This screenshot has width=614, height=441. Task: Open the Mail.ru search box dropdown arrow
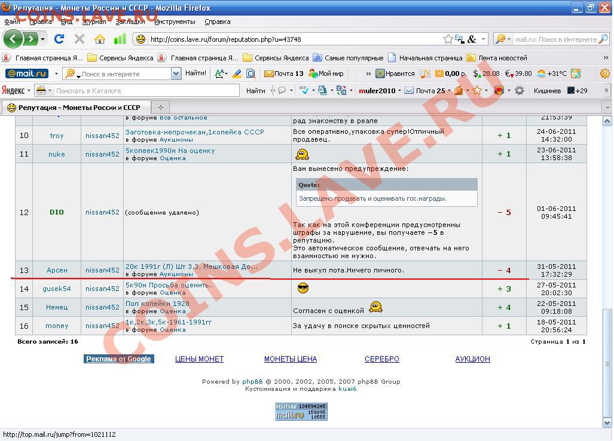[176, 73]
